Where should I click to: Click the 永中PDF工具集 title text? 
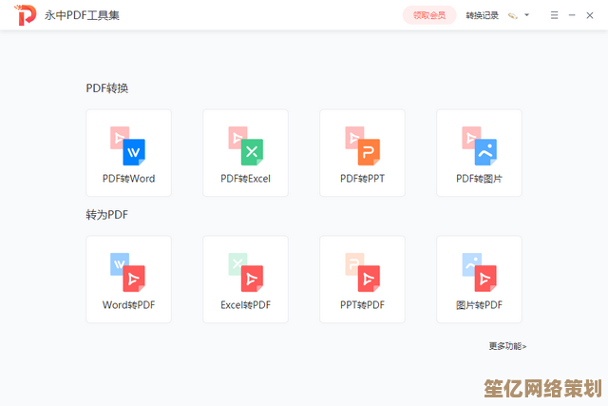click(82, 15)
